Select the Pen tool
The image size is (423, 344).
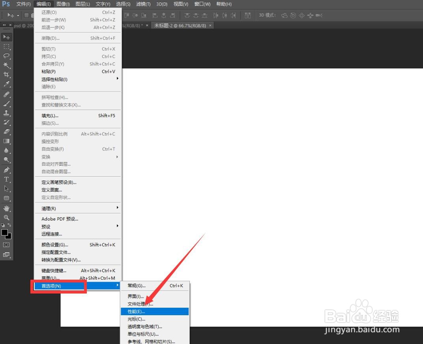click(x=6, y=170)
